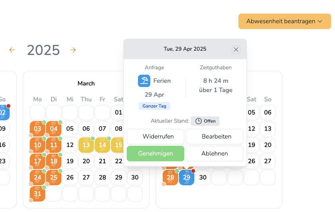Click the clock icon in Offen status
335x212 pixels.
(198, 121)
